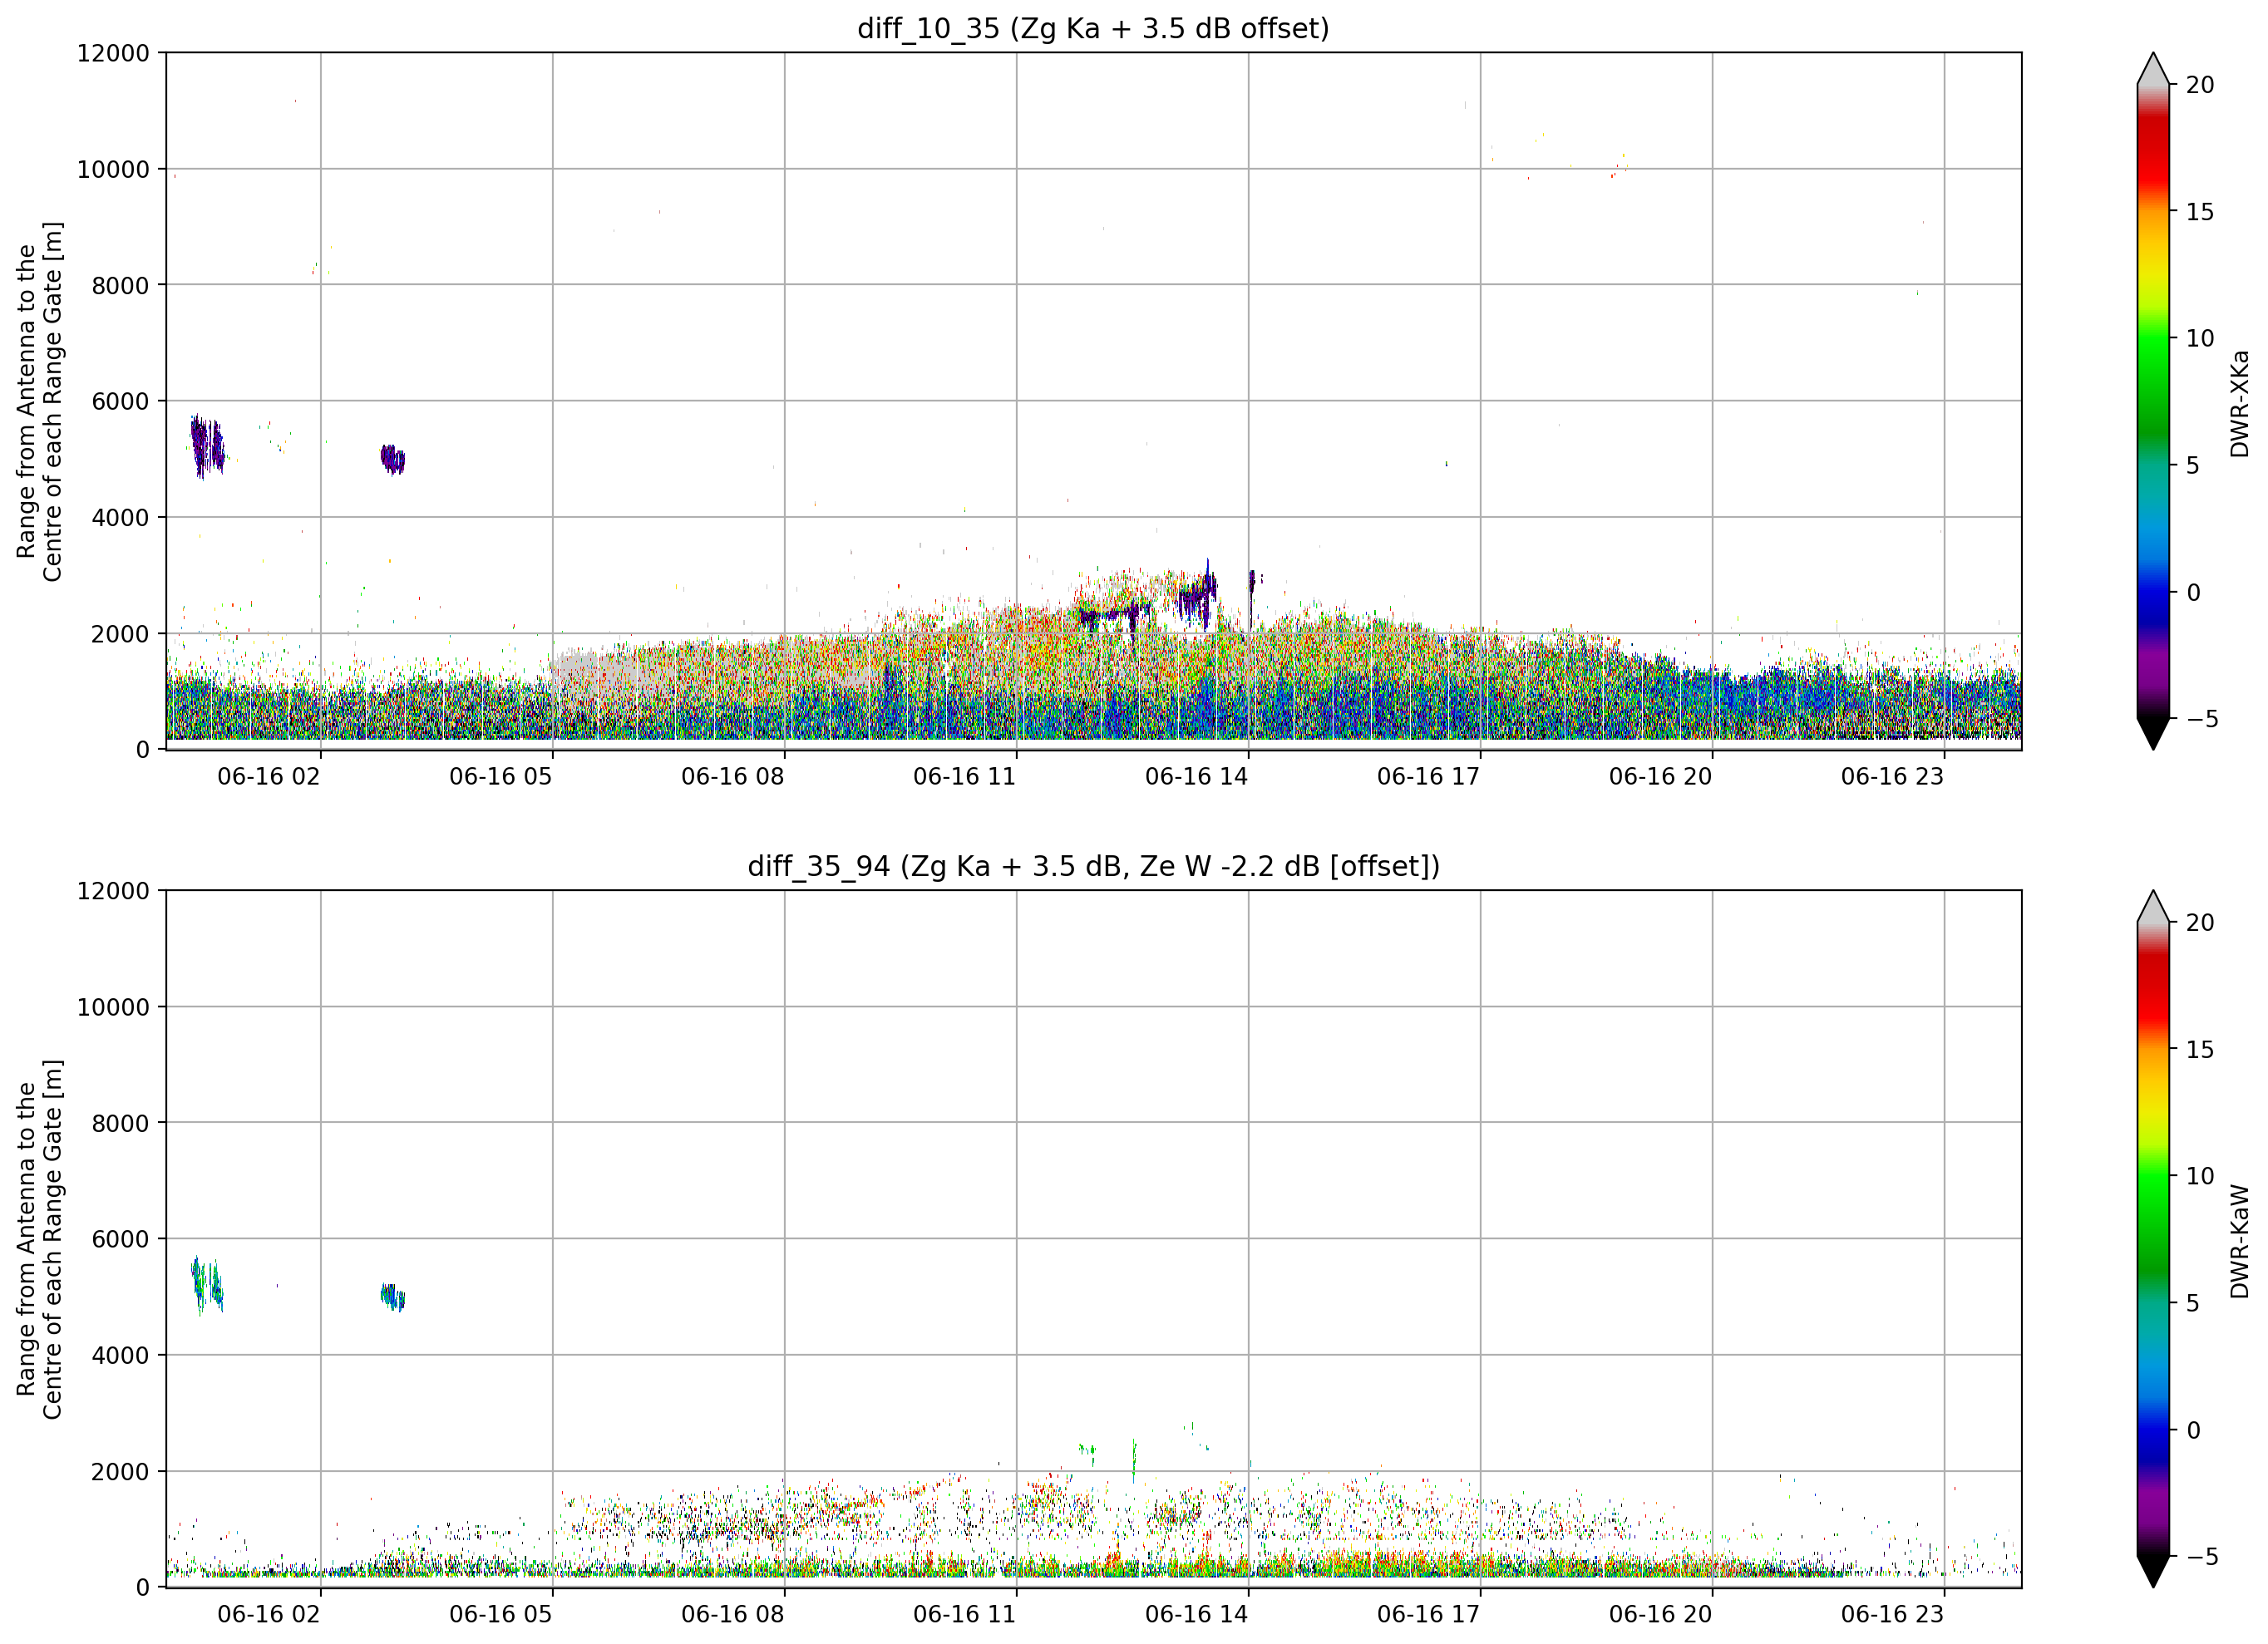This screenshot has height=1644, width=2268.
Task: Click the DWR-KaW colorbar label
Action: [2240, 1241]
